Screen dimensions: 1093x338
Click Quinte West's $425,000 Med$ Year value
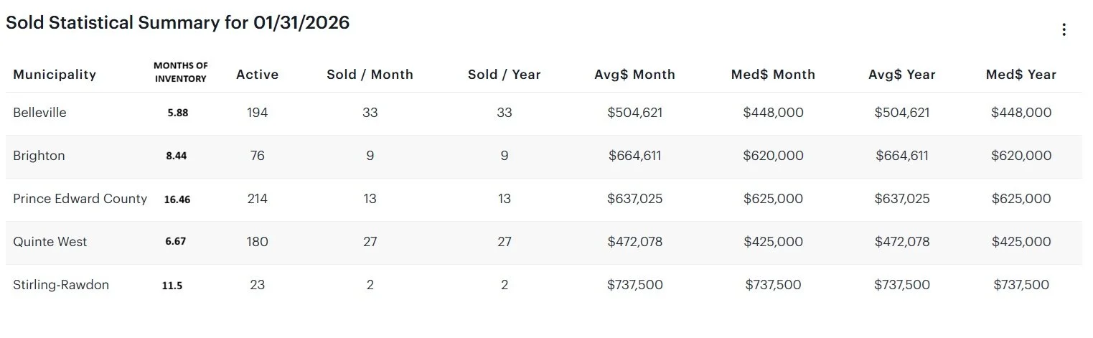tap(1021, 242)
